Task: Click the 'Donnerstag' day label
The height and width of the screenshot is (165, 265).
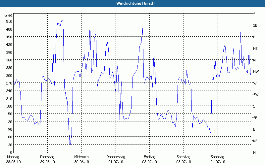Action: click(116, 157)
